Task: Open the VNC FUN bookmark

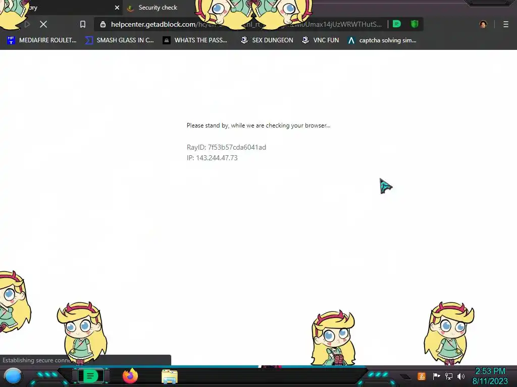Action: tap(320, 40)
